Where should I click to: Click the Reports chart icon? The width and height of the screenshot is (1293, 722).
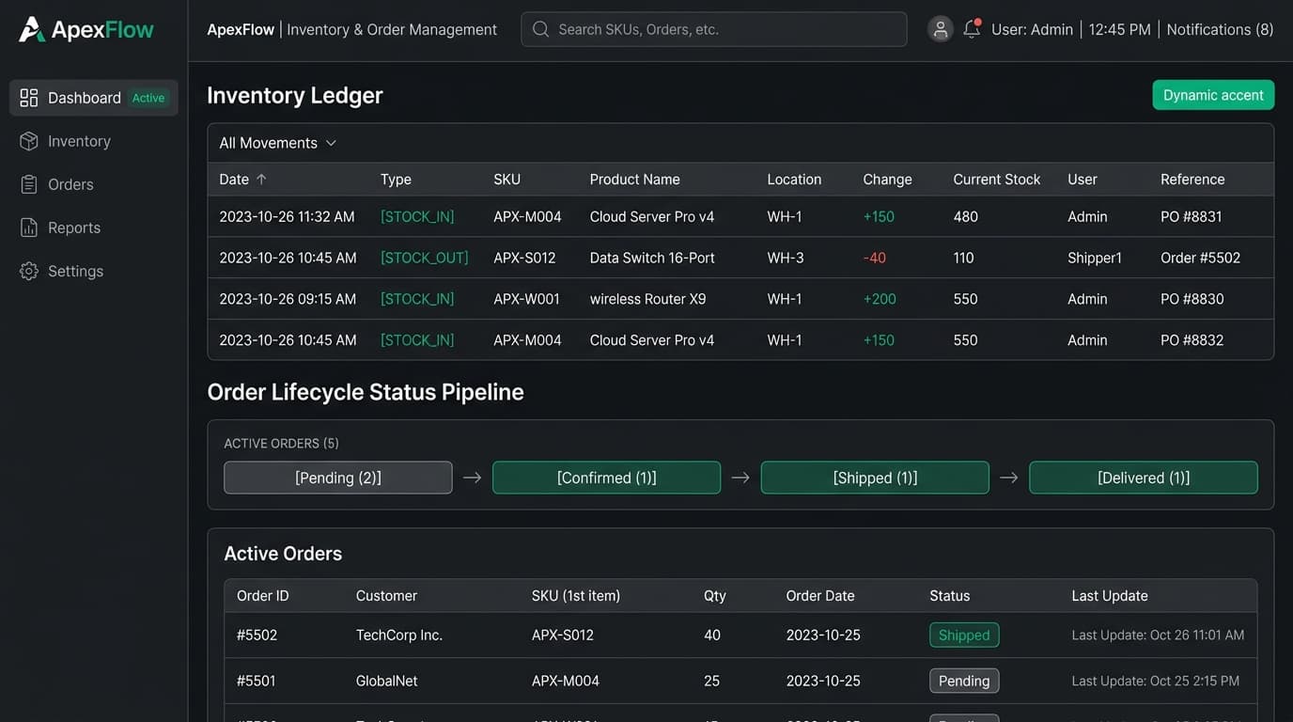tap(29, 228)
